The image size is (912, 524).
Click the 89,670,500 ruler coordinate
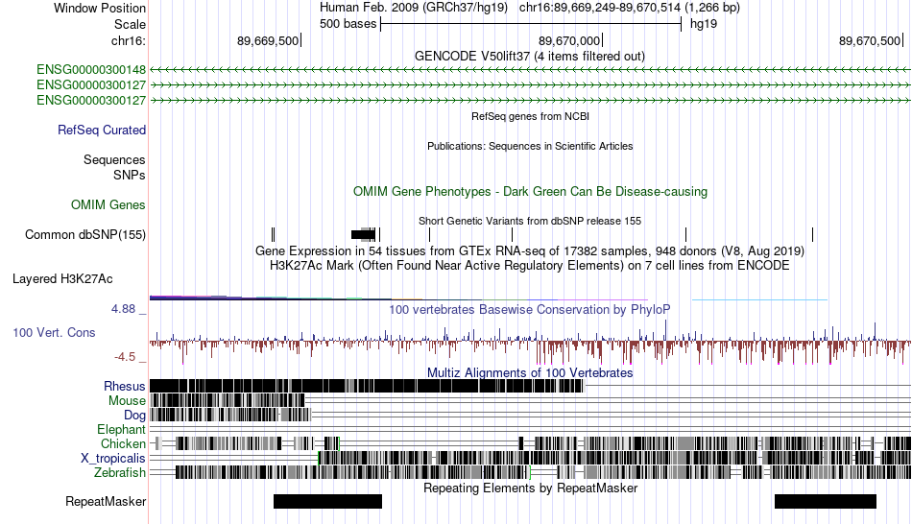click(870, 40)
